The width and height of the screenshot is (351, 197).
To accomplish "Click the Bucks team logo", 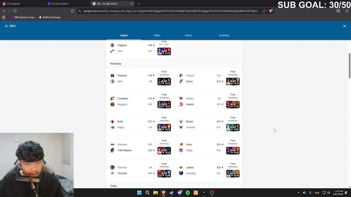I will coord(181,121).
